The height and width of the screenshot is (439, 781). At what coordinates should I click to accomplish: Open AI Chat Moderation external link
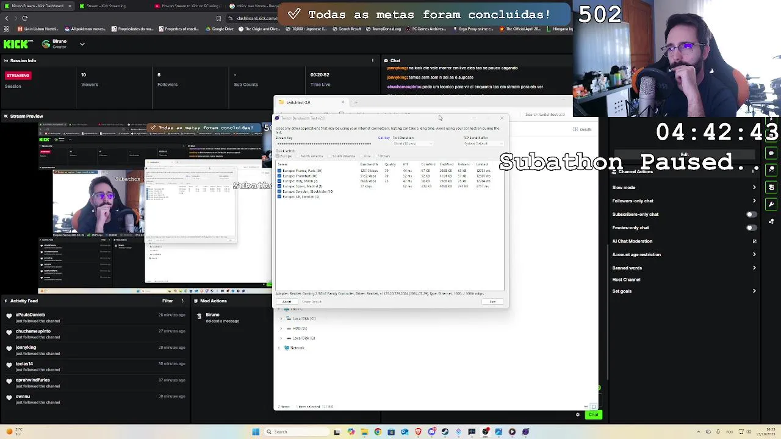pyautogui.click(x=754, y=241)
